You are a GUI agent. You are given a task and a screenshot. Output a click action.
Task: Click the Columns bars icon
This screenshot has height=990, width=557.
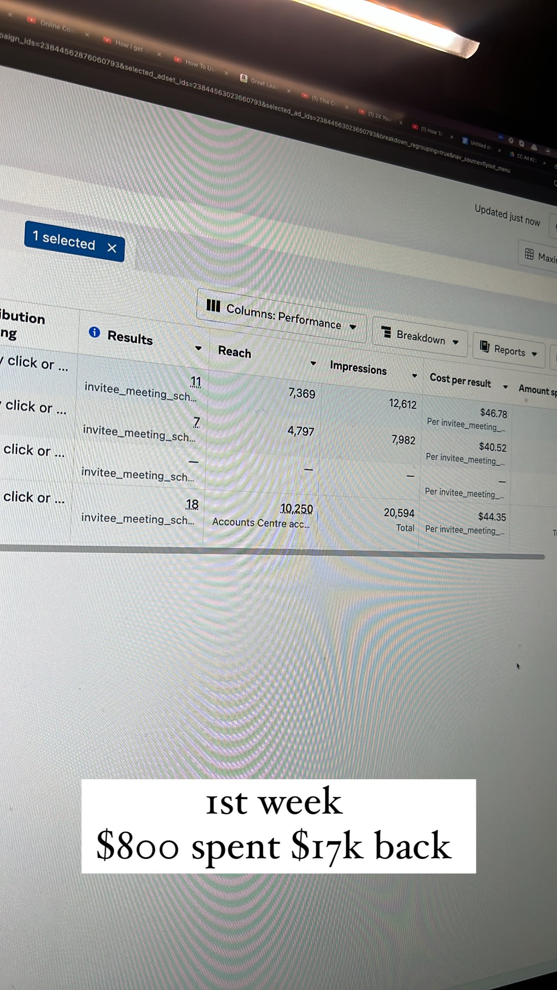[213, 305]
